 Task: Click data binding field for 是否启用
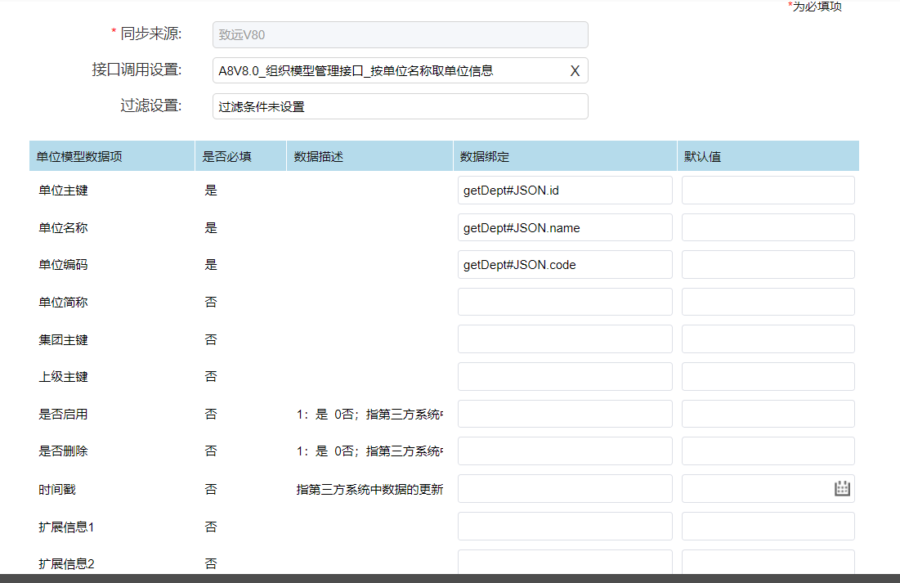[x=564, y=414]
